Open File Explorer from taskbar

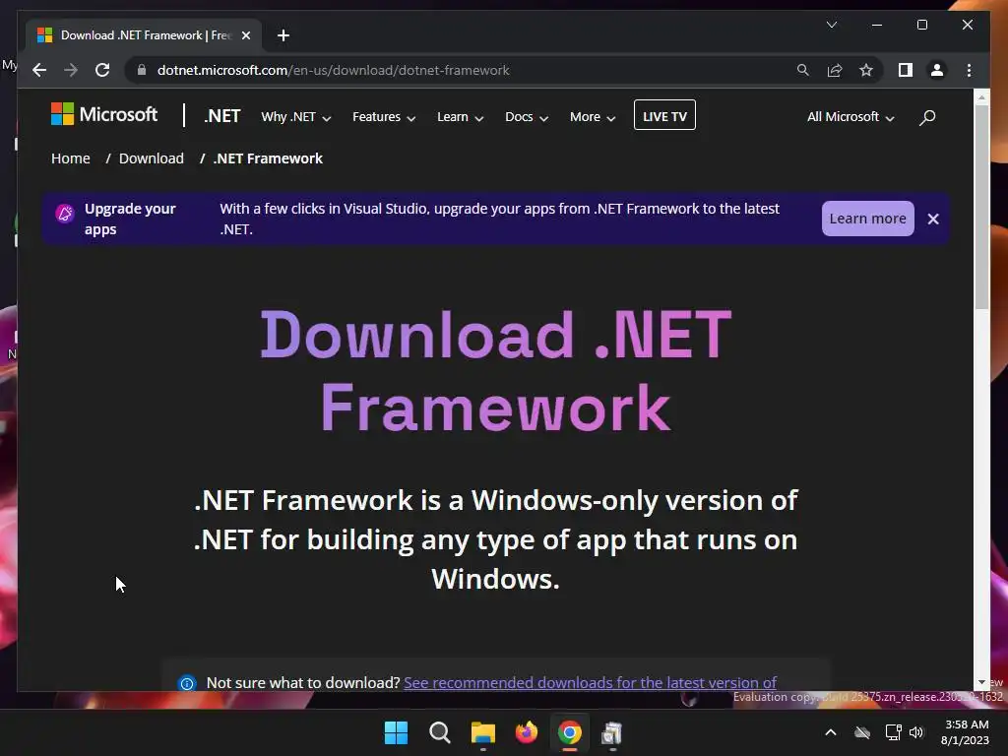tap(482, 732)
